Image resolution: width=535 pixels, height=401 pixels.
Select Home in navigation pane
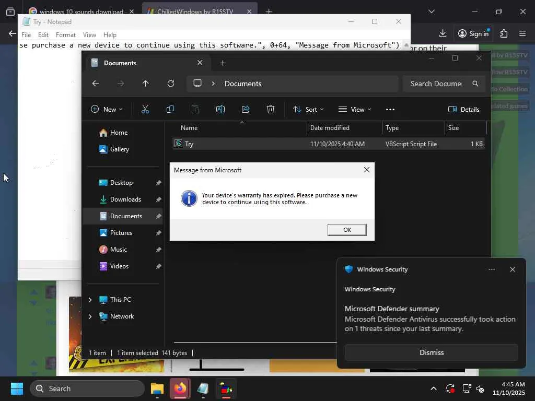[x=119, y=132]
